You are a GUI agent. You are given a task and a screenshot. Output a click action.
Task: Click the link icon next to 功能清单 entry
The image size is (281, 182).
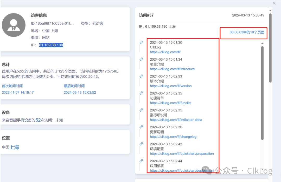tap(141, 93)
